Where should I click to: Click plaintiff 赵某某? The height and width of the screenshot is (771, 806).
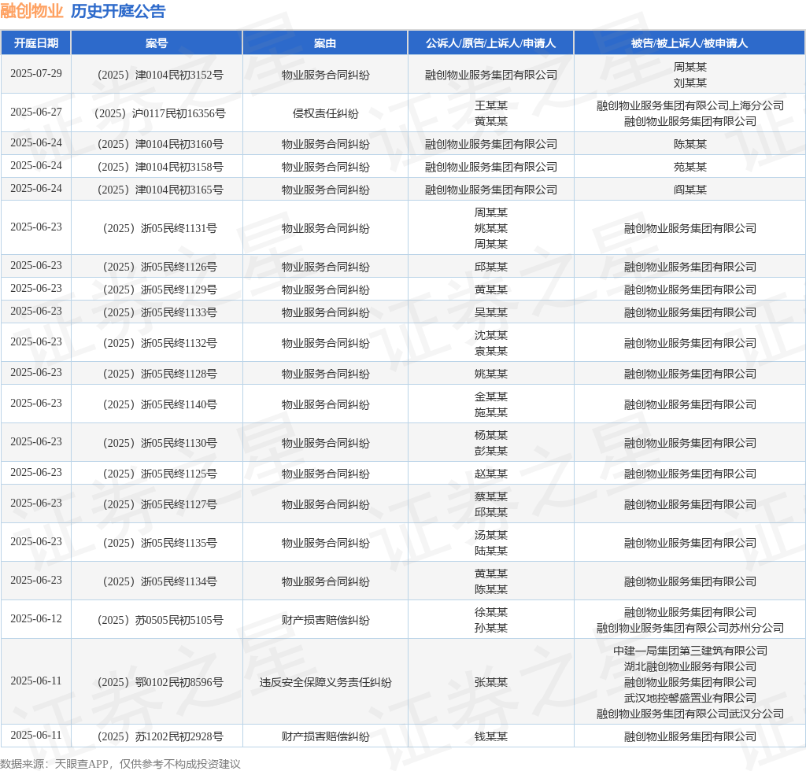pos(491,474)
